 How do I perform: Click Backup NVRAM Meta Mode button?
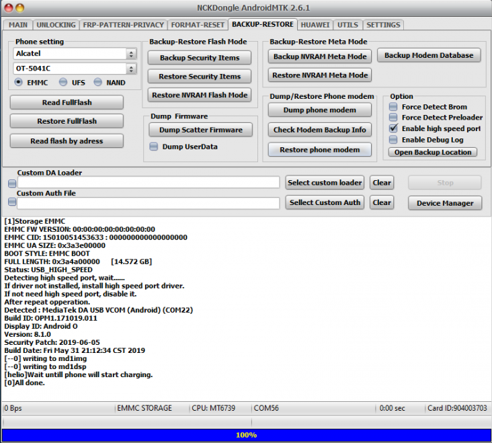(x=320, y=56)
